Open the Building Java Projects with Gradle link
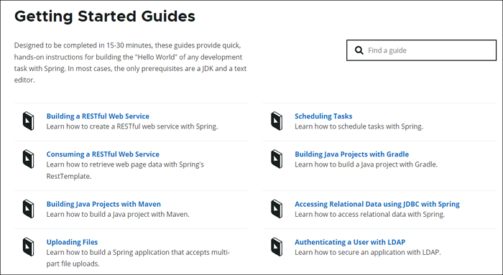Image resolution: width=503 pixels, height=275 pixels. tap(351, 154)
